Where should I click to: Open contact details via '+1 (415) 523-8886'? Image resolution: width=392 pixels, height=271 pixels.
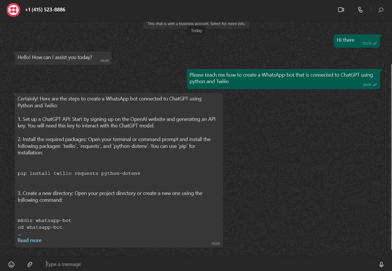[x=45, y=10]
